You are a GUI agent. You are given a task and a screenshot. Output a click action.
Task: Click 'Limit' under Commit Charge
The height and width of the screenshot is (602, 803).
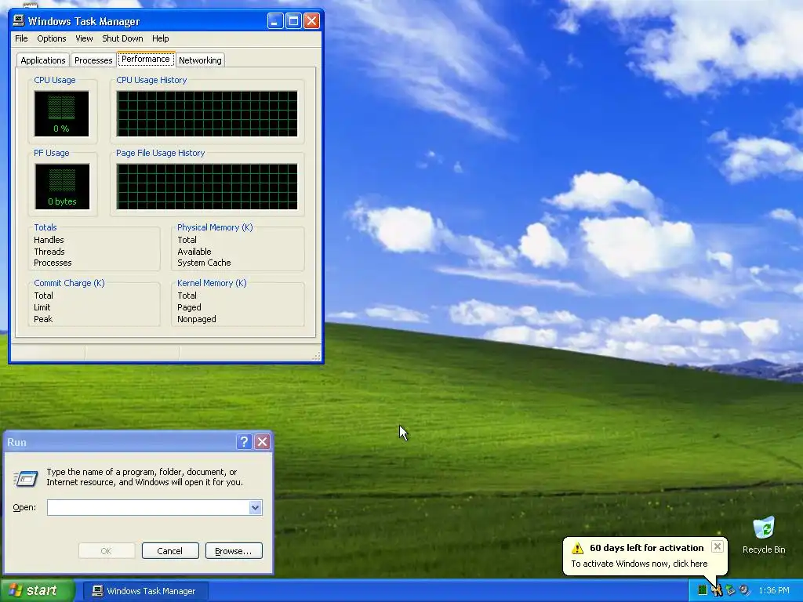[x=42, y=307]
